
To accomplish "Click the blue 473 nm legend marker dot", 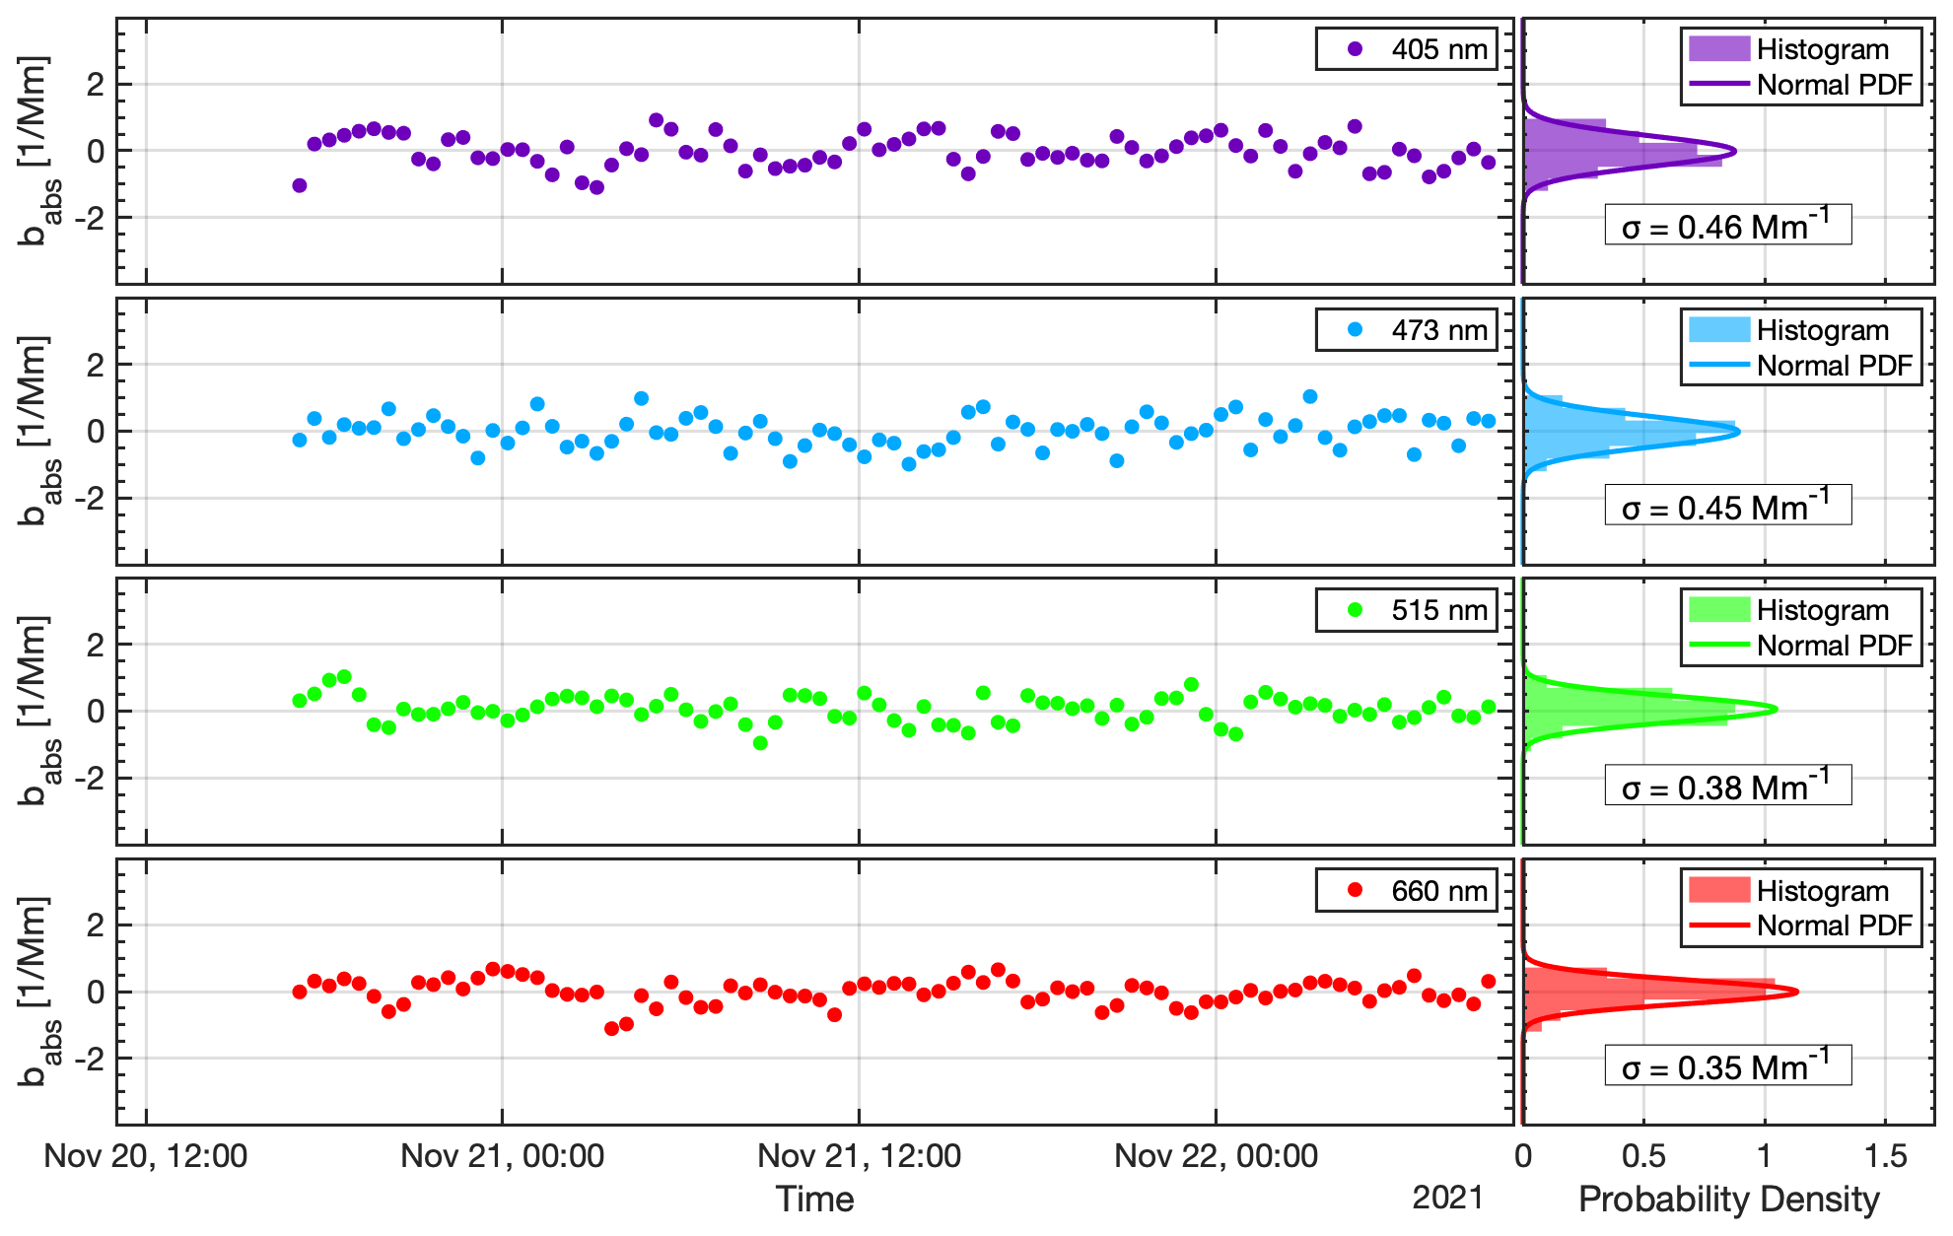I will tap(1355, 329).
